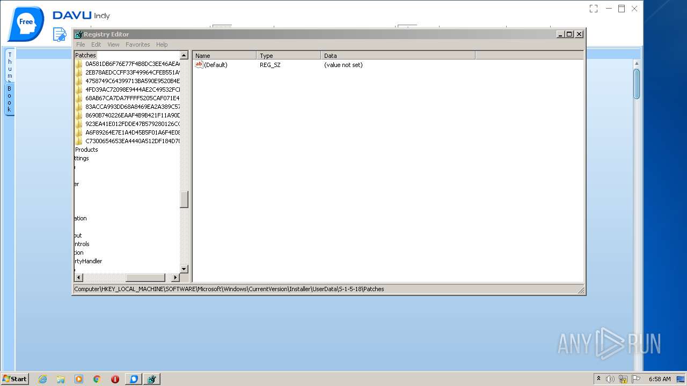The image size is (687, 386).
Task: Select folder 4FD39AC72098E9444AE2C49532FC
Action: pos(133,90)
